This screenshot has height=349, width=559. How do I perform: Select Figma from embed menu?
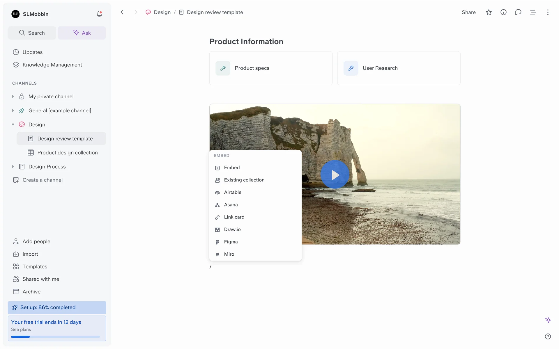tap(231, 242)
